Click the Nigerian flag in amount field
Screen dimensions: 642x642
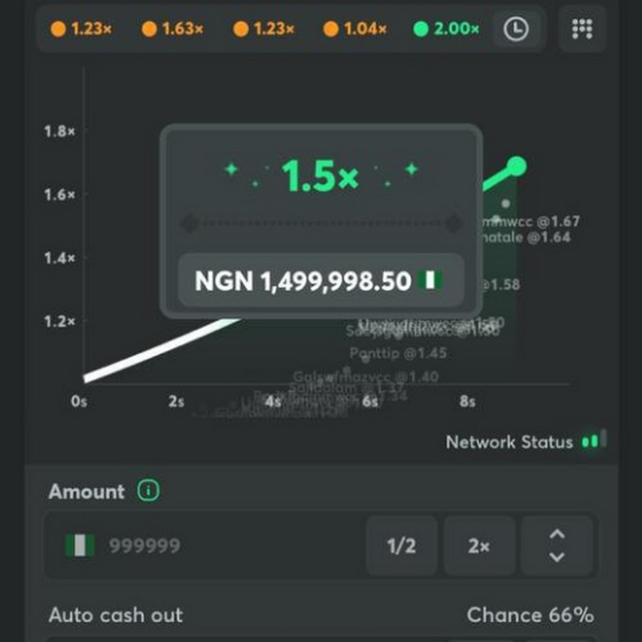pos(80,546)
